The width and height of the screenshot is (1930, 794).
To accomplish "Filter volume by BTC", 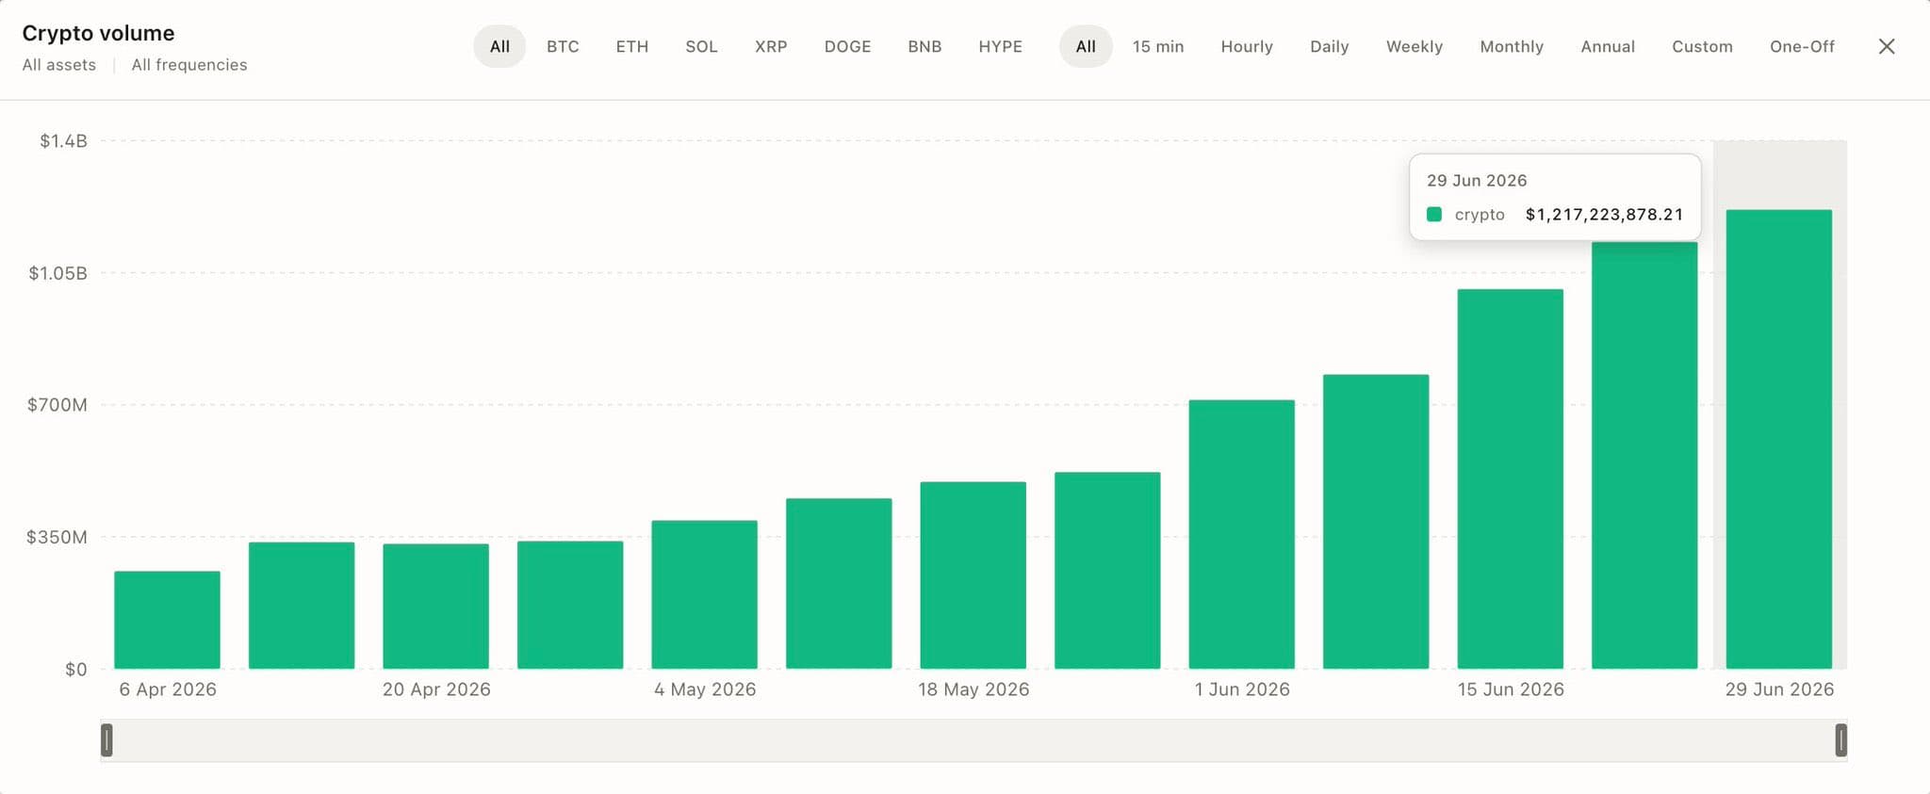I will (563, 46).
